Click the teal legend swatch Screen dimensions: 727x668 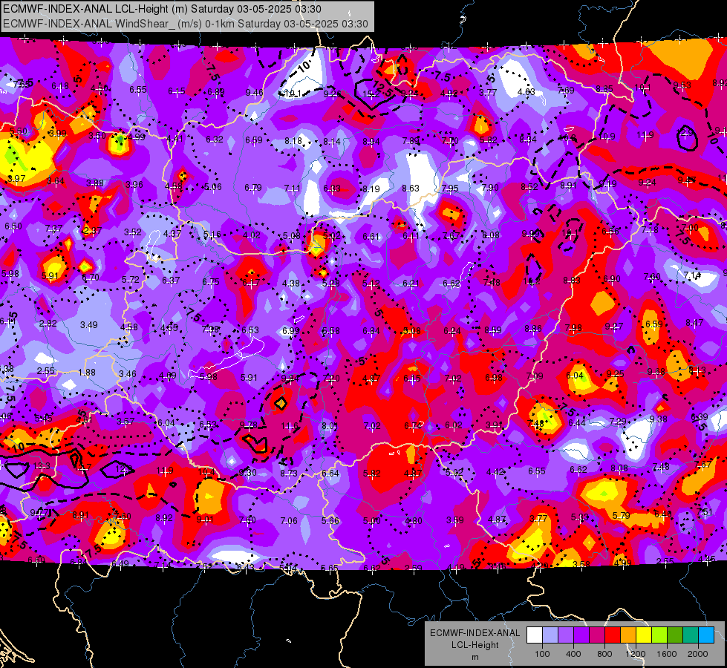[691, 635]
